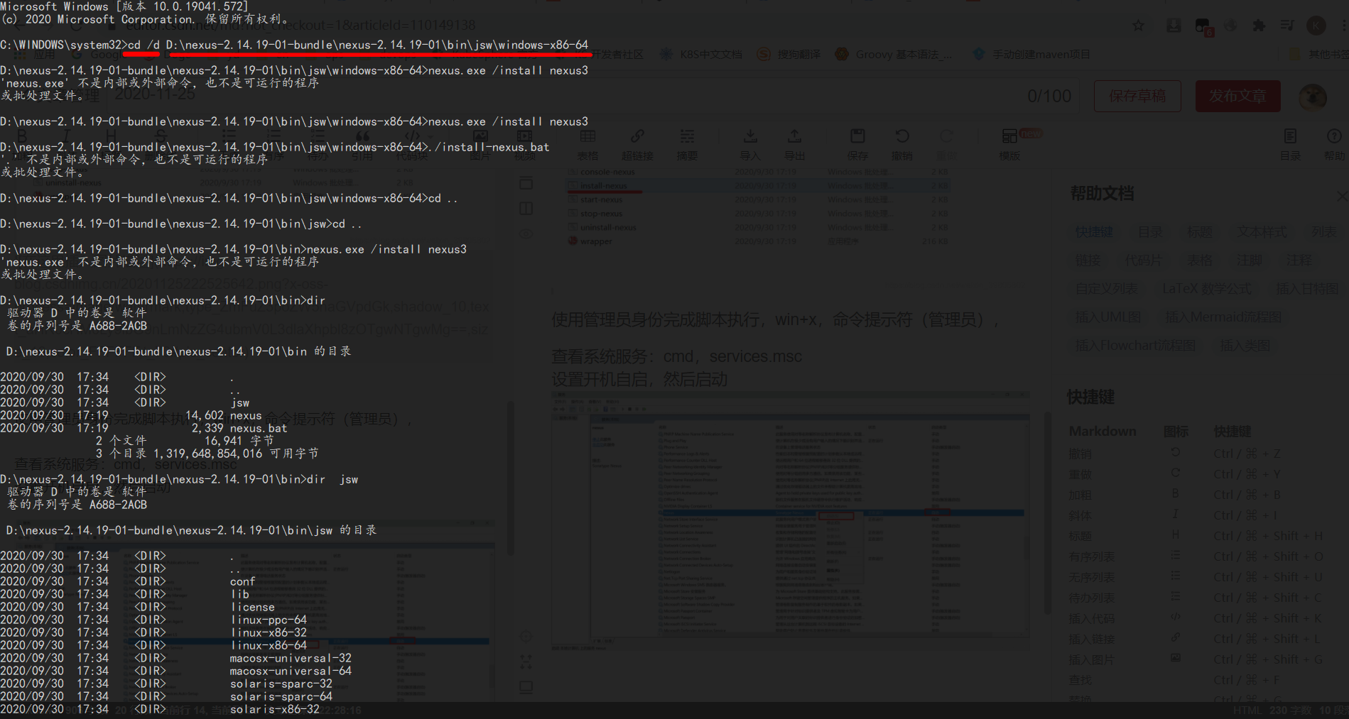Image resolution: width=1349 pixels, height=719 pixels.
Task: Select the 插入Mermaid流程图 tag in help panel
Action: click(x=1223, y=317)
